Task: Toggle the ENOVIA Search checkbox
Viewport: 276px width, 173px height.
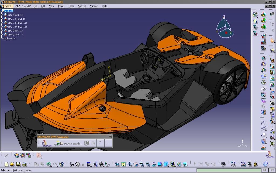Action: (x=62, y=144)
